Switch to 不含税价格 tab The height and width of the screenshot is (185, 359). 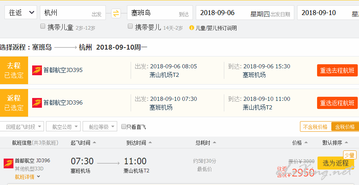[315, 126]
